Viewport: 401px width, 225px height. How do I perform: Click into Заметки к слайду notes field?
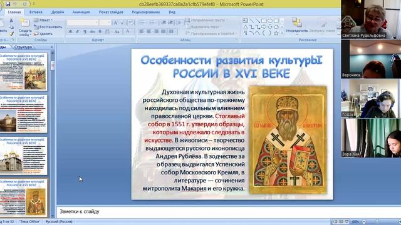pyautogui.click(x=228, y=211)
